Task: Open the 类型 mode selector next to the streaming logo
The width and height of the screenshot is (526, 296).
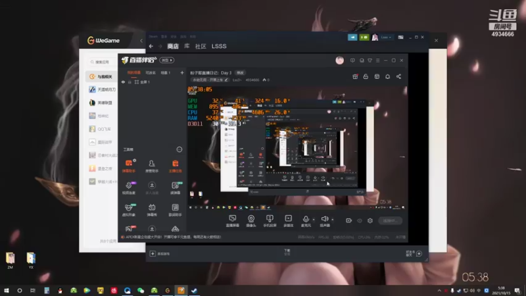Action: pos(167,60)
